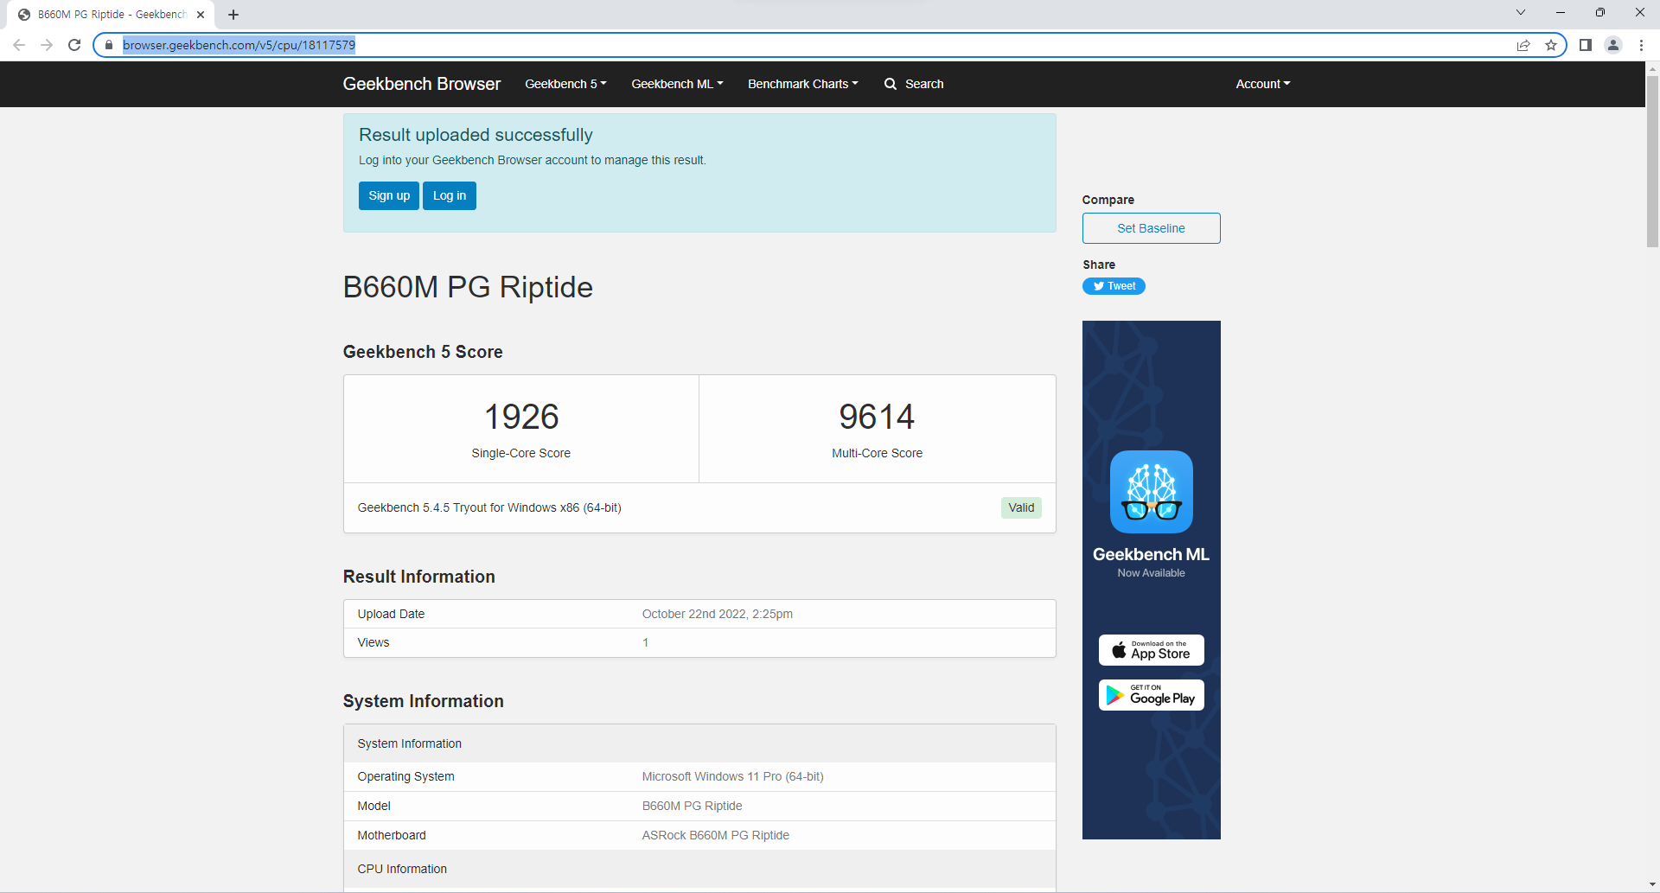The height and width of the screenshot is (893, 1660).
Task: Select the B660M PG Riptide tab
Action: click(x=111, y=15)
